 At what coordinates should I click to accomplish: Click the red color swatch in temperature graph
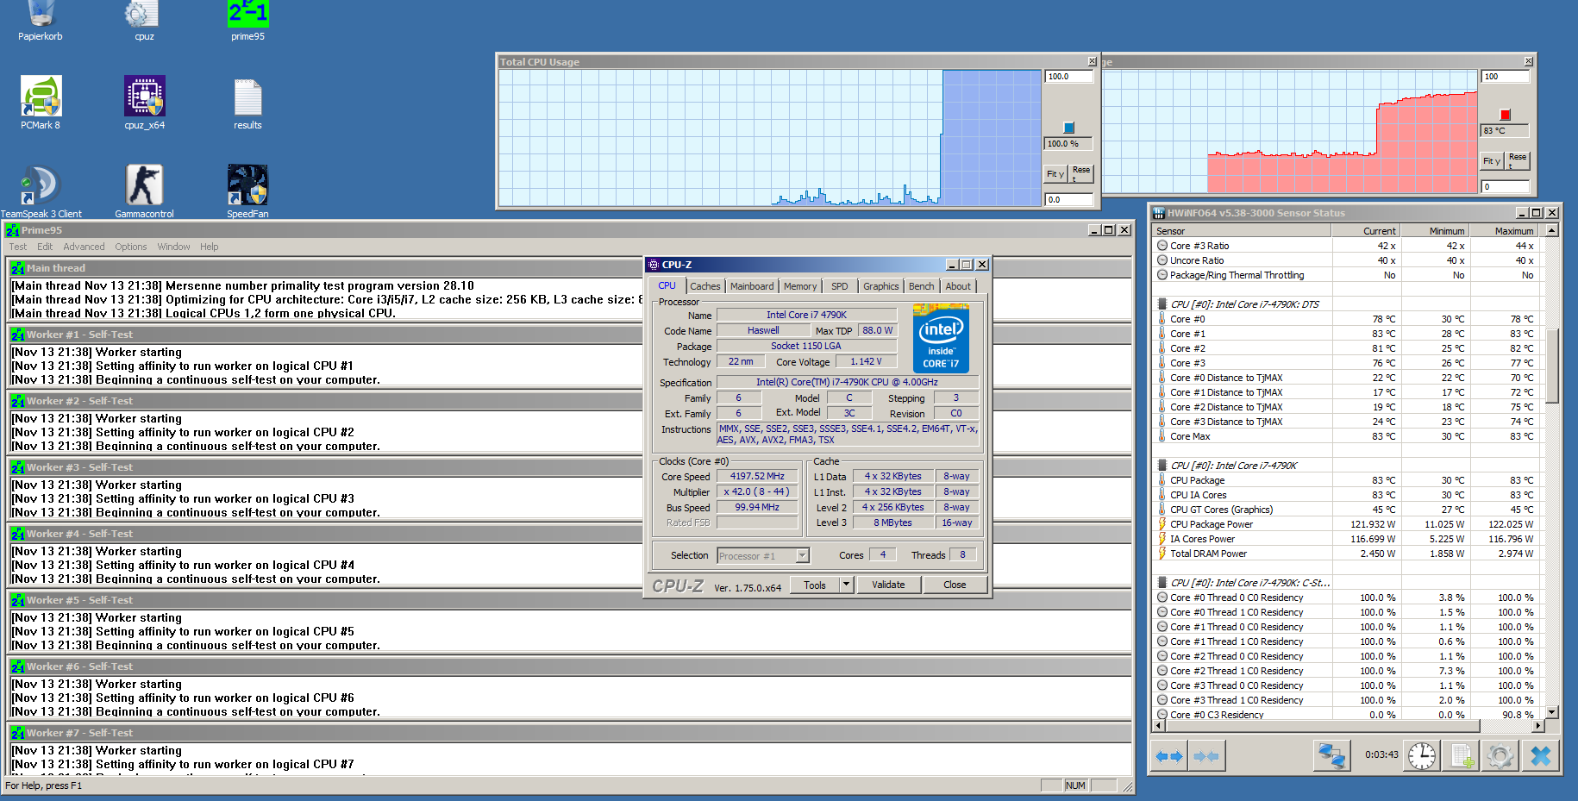(1506, 115)
